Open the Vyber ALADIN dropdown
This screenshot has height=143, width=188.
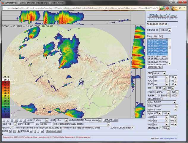point(162,106)
